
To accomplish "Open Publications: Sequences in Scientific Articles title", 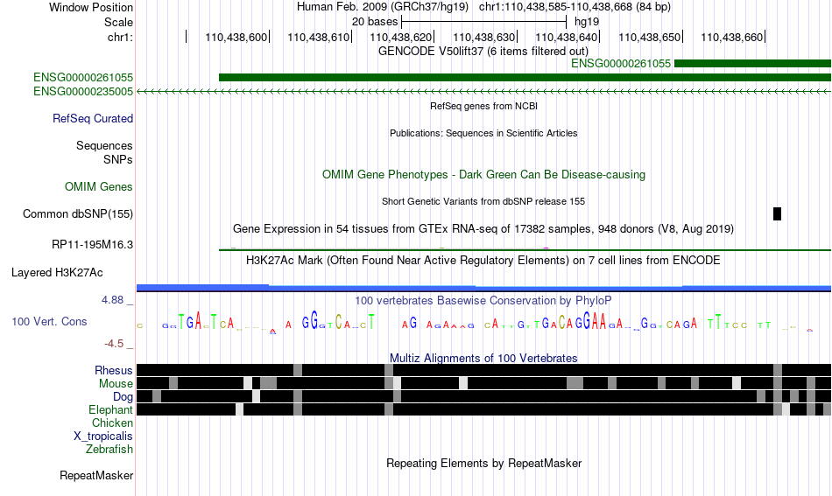I will coord(483,133).
